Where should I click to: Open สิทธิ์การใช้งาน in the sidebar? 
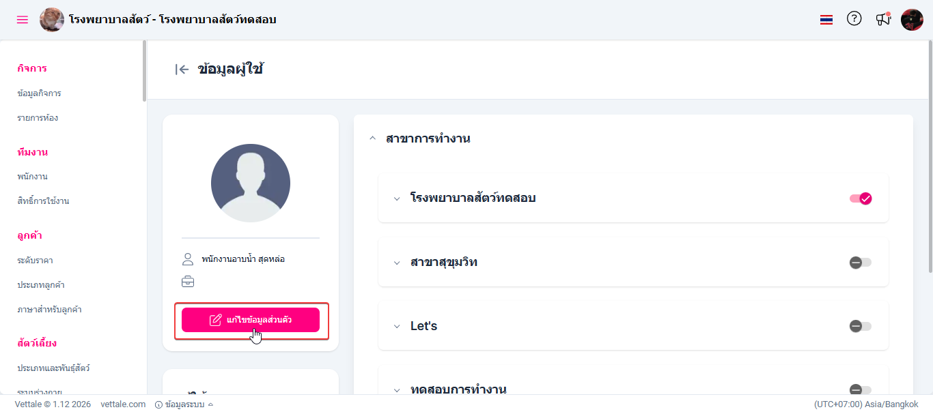pyautogui.click(x=43, y=201)
